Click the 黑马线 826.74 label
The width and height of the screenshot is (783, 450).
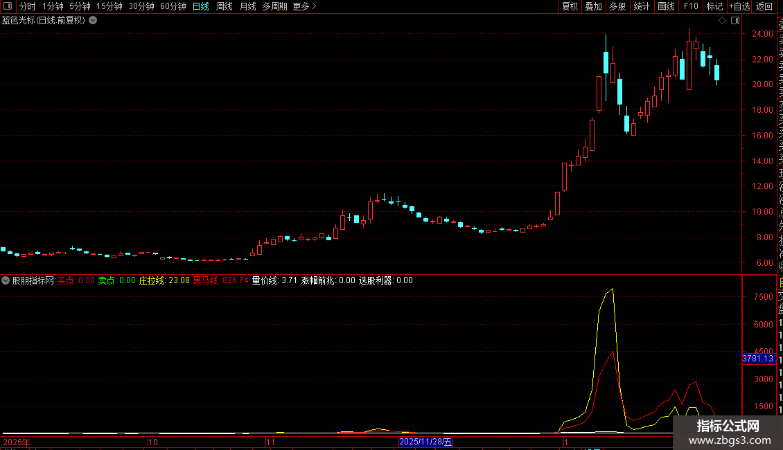click(221, 280)
